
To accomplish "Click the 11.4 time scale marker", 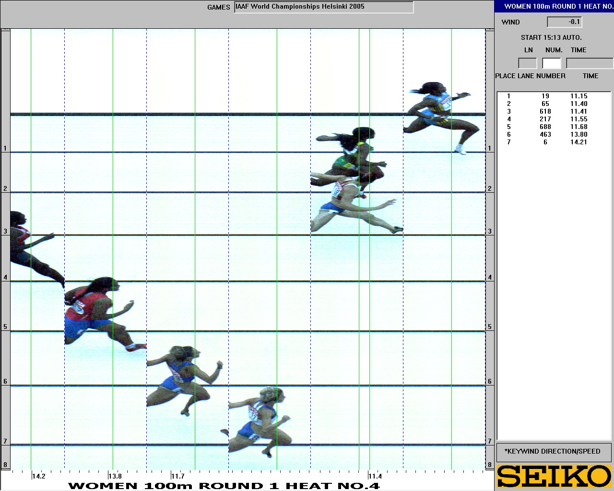I will coord(375,476).
